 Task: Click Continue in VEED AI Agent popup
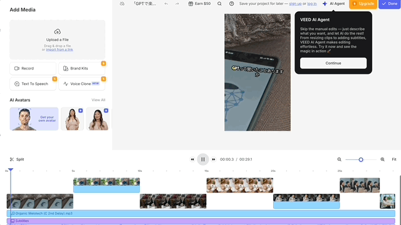pyautogui.click(x=333, y=63)
